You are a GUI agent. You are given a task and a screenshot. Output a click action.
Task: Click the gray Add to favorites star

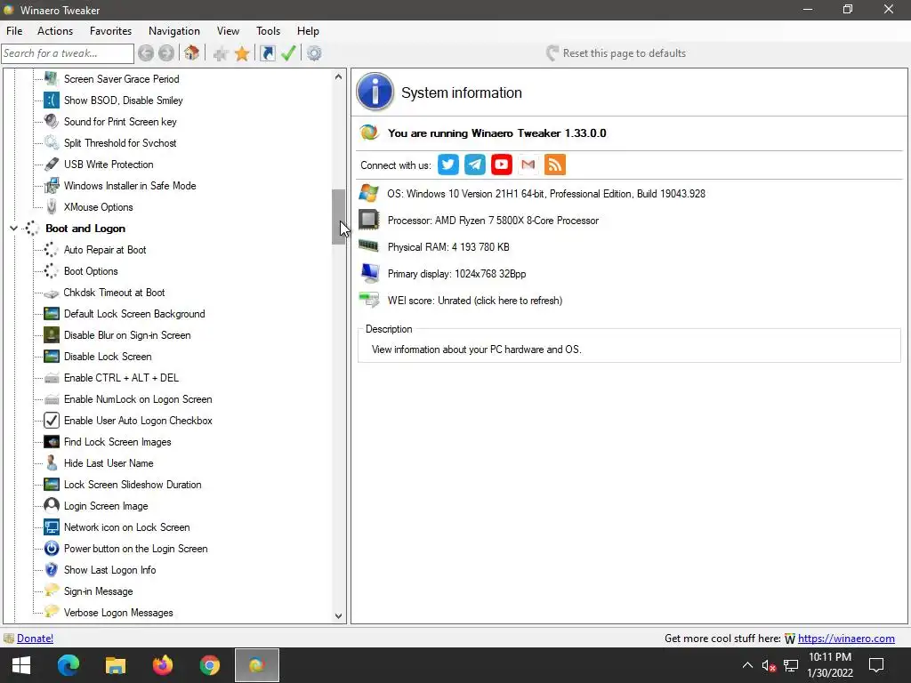[221, 54]
